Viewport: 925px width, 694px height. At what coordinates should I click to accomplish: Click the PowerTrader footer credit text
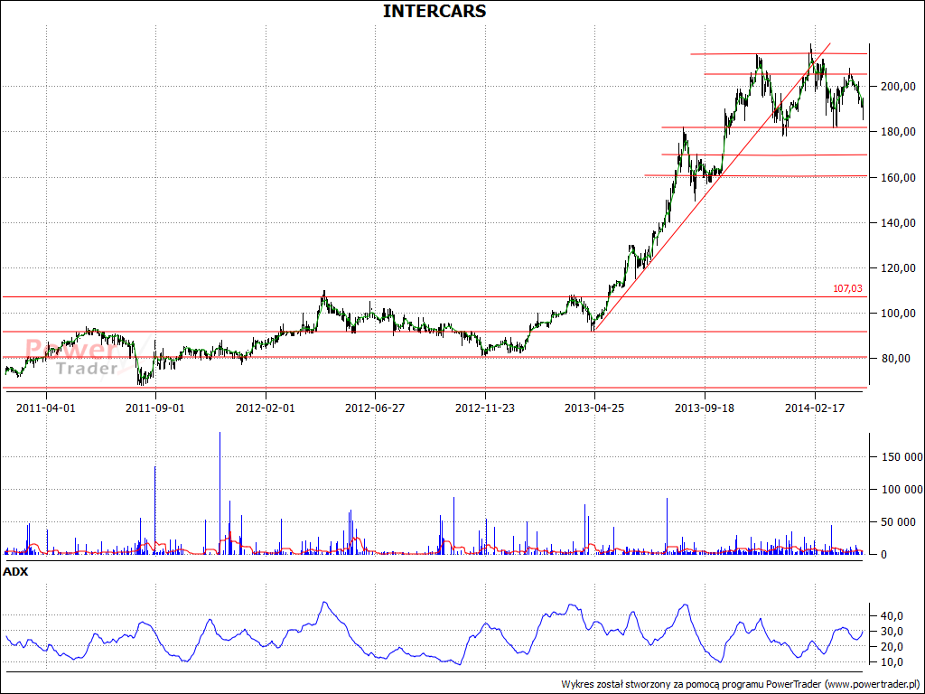point(742,685)
